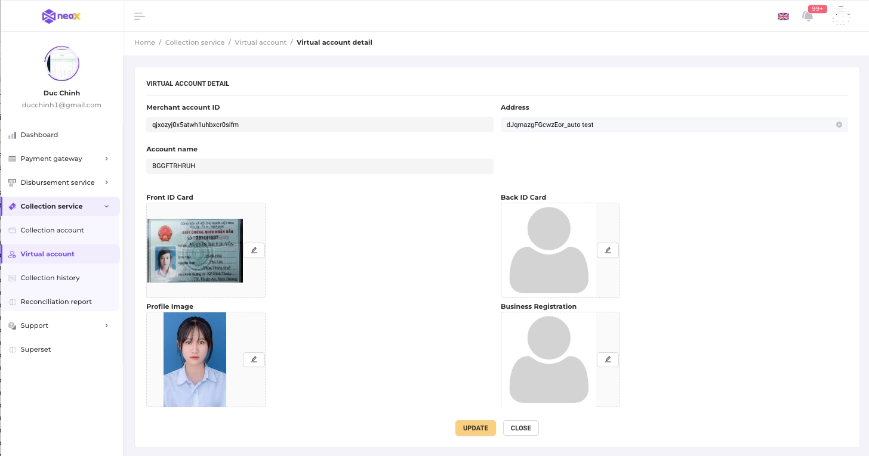Image resolution: width=869 pixels, height=456 pixels.
Task: Open language selector UK flag icon
Action: 783,17
